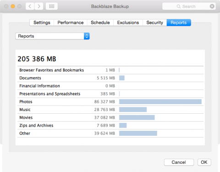
Task: Click the Cancel button
Action: tap(179, 162)
